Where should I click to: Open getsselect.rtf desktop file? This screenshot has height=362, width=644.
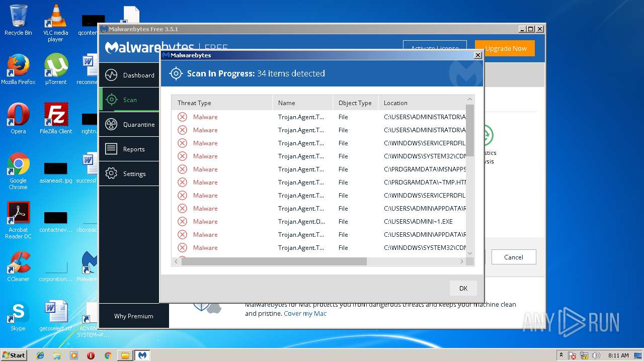(55, 316)
